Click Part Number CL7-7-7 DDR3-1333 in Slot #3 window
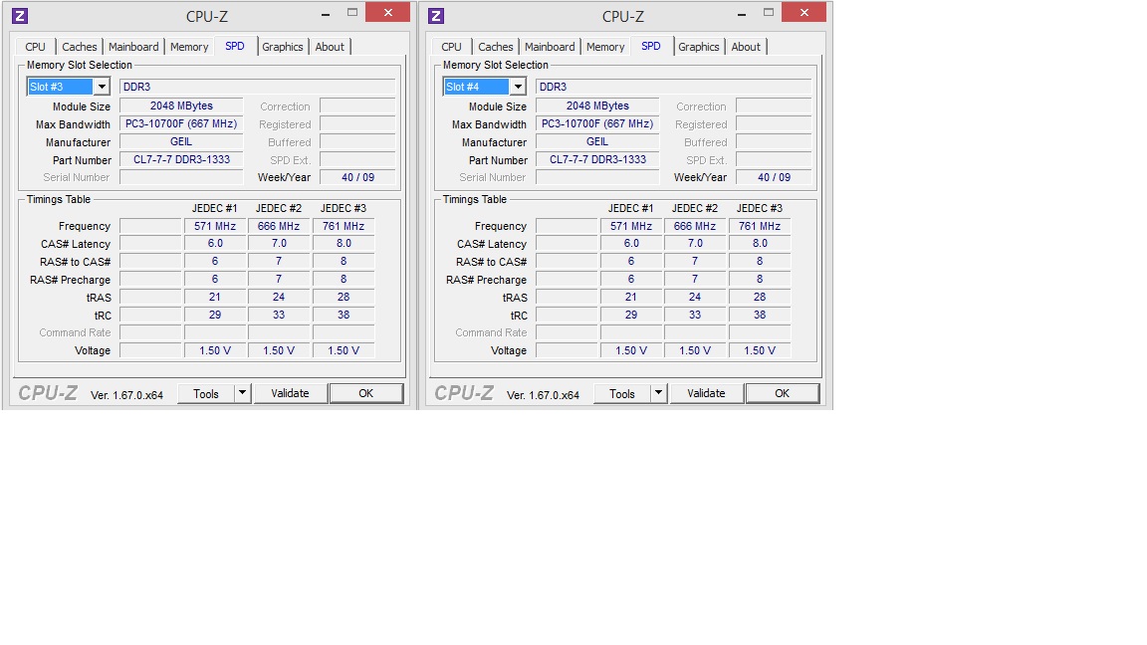This screenshot has height=645, width=1147. [x=180, y=159]
